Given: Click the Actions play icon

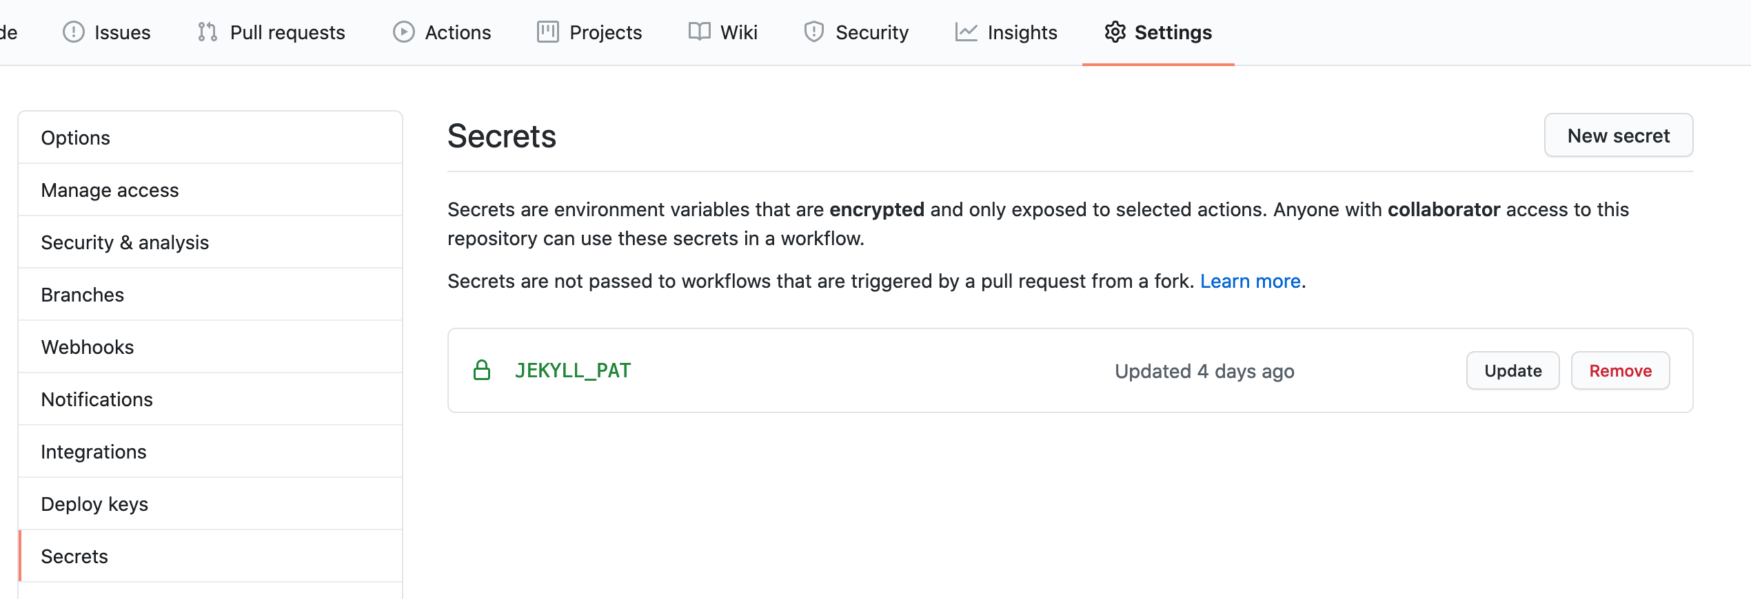Looking at the screenshot, I should coord(404,32).
